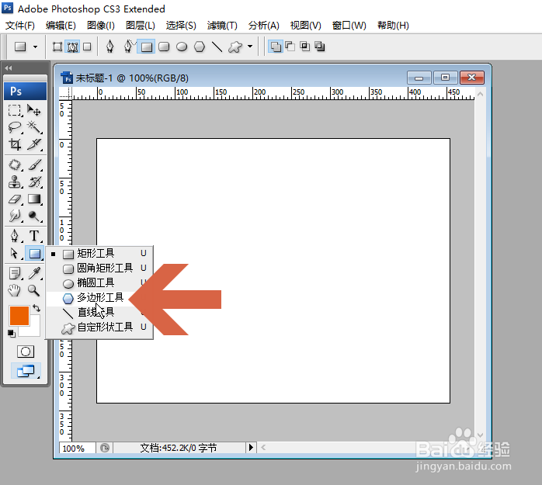The image size is (542, 485).
Task: Pick Custom Shape tool in options bar
Action: click(x=235, y=47)
